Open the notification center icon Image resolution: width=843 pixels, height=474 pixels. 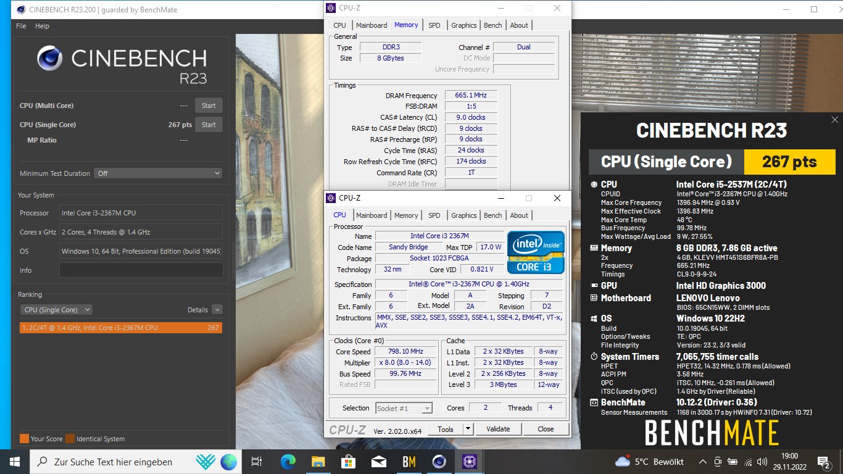coord(823,462)
